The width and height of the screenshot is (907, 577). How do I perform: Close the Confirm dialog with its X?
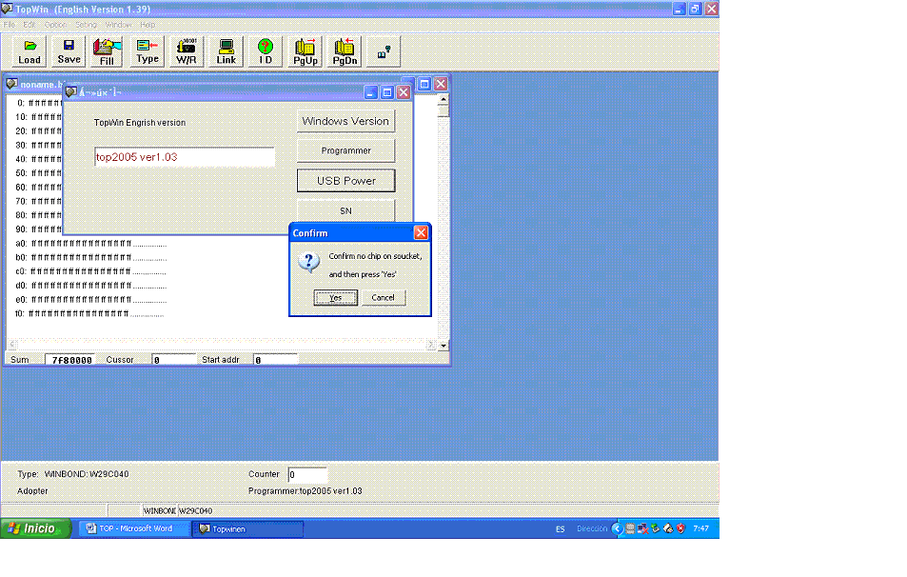coord(421,232)
